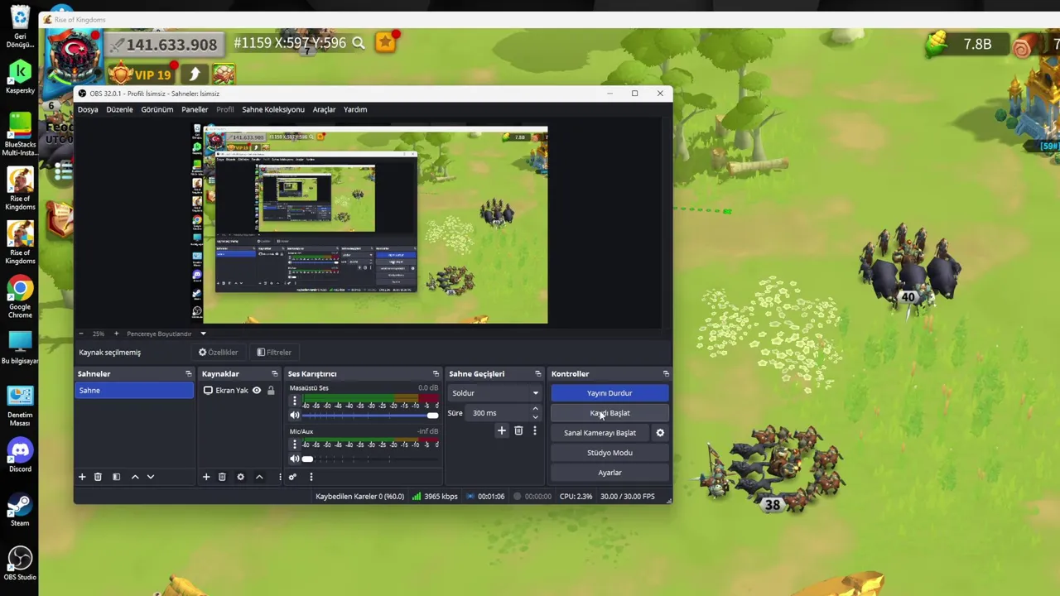This screenshot has height=596, width=1060.
Task: Hide the Ekran Yak source via eye
Action: [x=257, y=391]
